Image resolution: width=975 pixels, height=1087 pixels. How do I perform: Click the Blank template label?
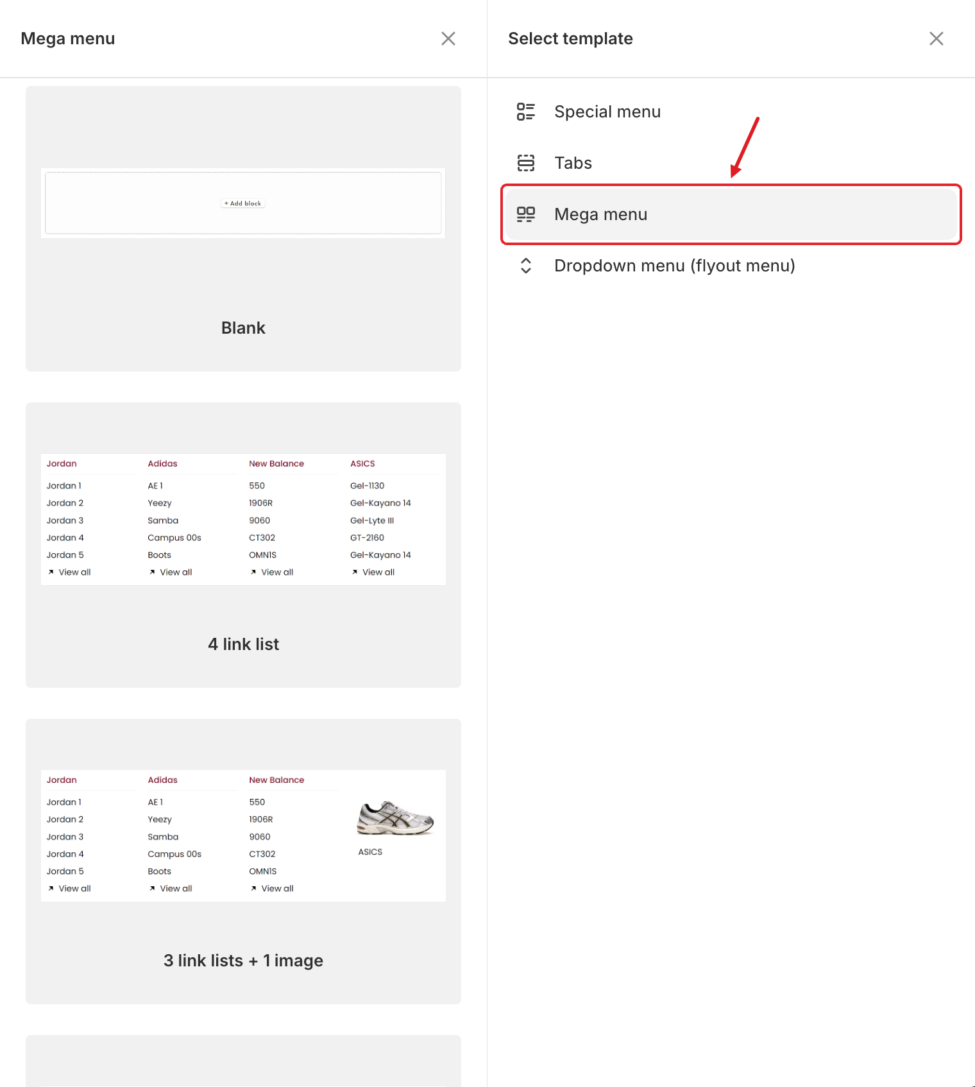pyautogui.click(x=243, y=328)
